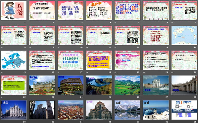Select slide 23 palace with red flower garden
The height and width of the screenshot is (123, 198).
click(42, 85)
